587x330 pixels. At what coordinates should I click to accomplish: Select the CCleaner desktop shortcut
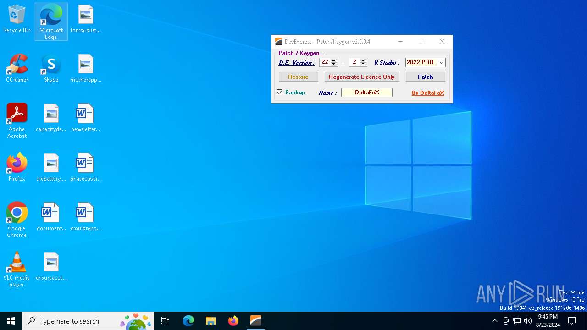click(17, 69)
